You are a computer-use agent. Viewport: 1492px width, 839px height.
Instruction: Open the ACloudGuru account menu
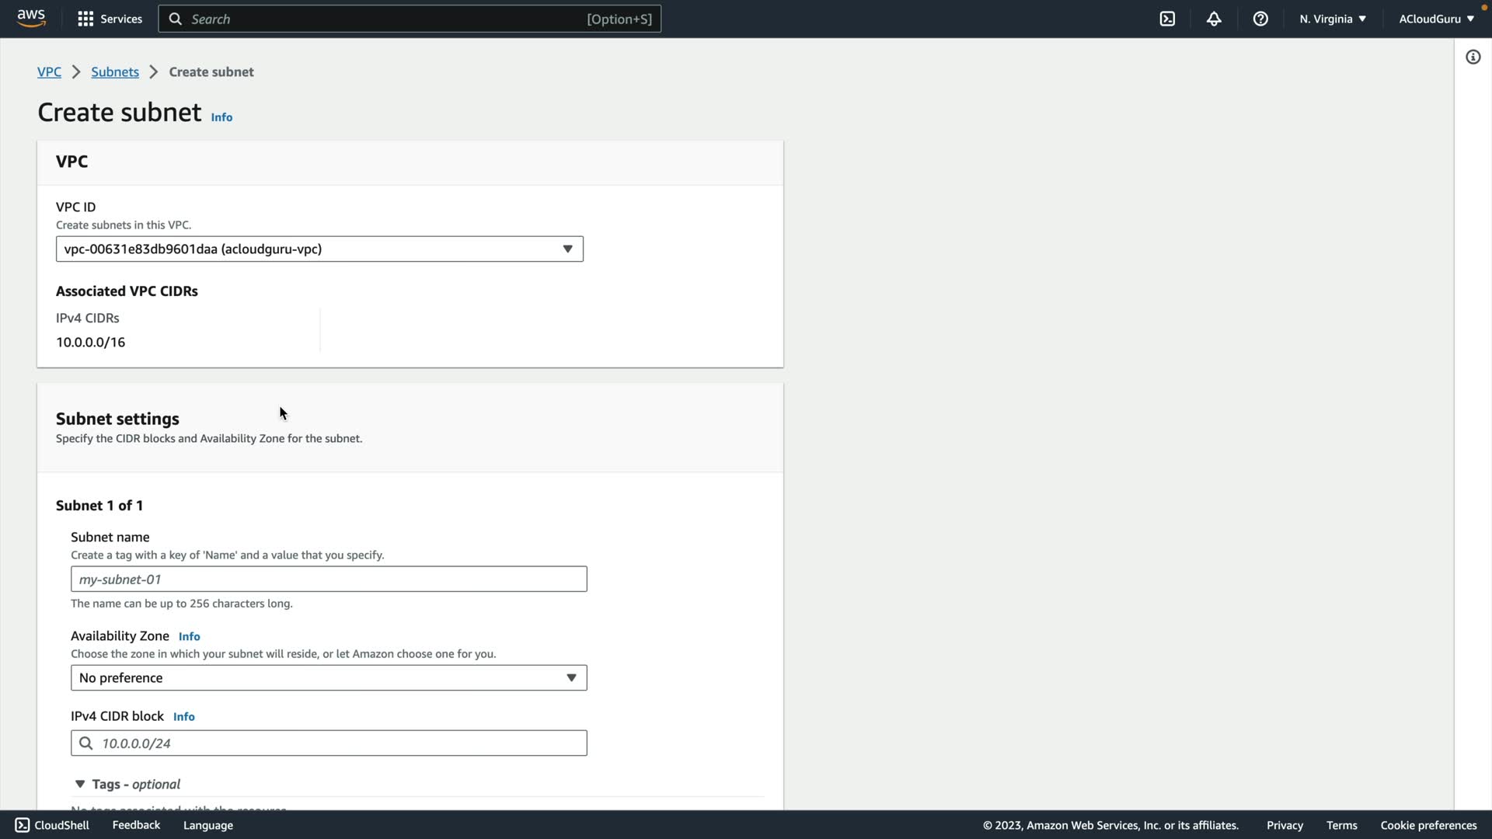(1435, 19)
